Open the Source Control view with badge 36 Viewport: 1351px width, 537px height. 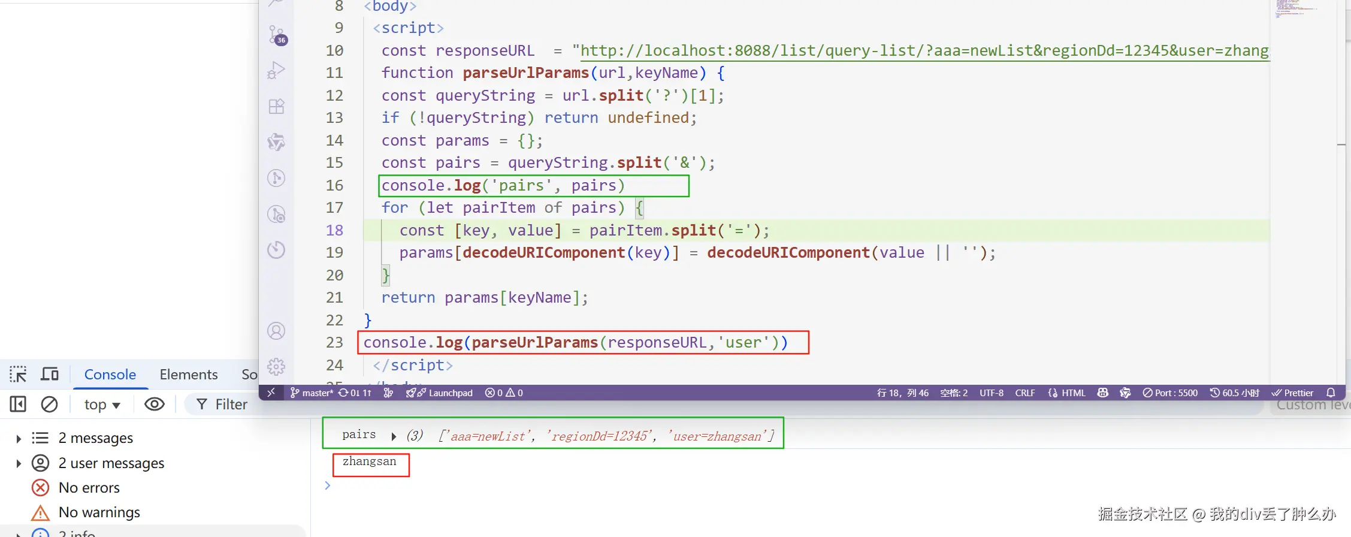(277, 35)
